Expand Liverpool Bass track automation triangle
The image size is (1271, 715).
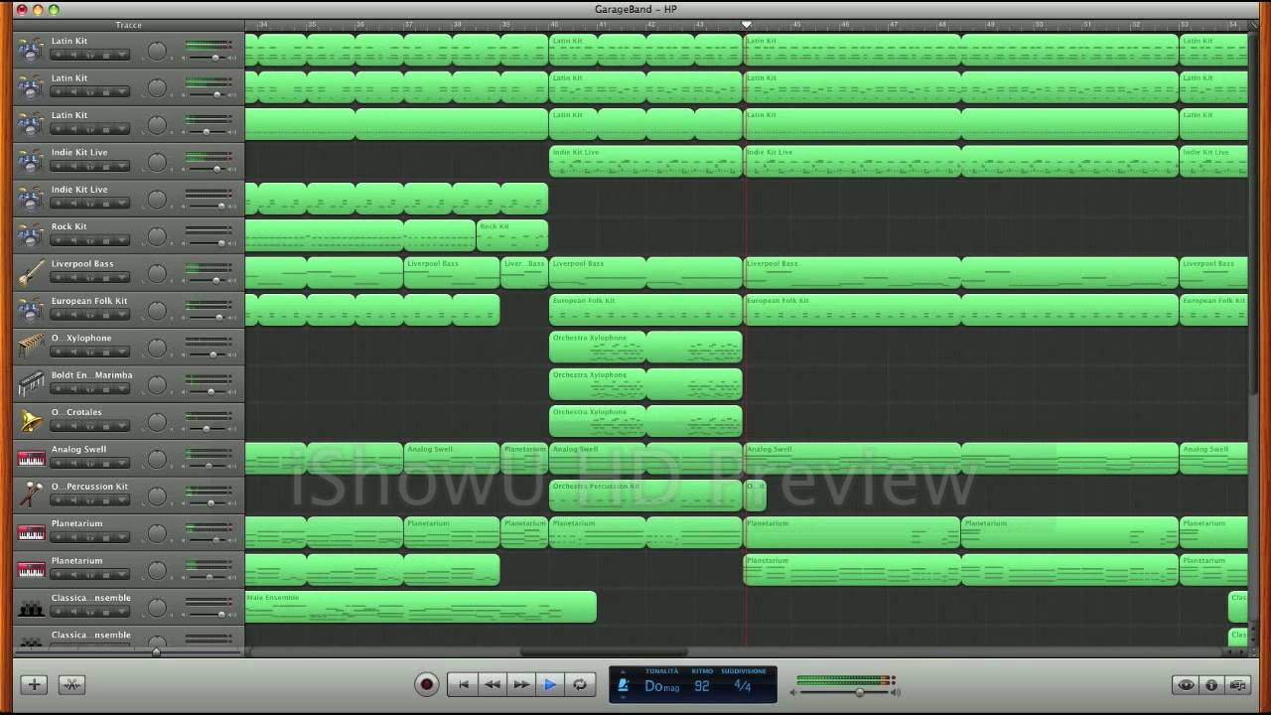point(122,277)
